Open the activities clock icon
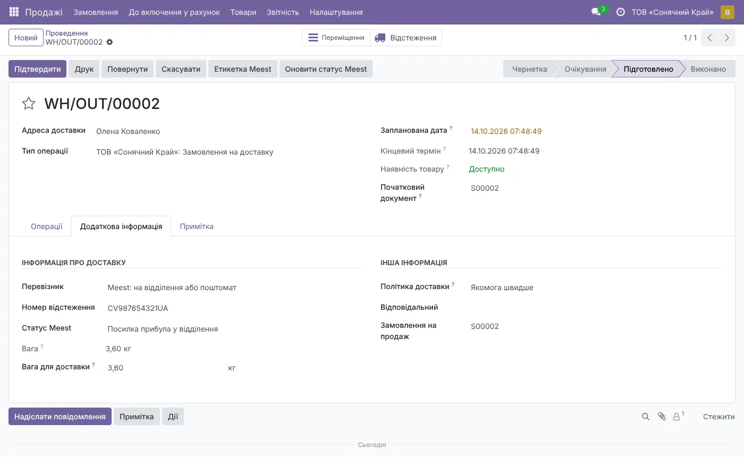 point(620,12)
